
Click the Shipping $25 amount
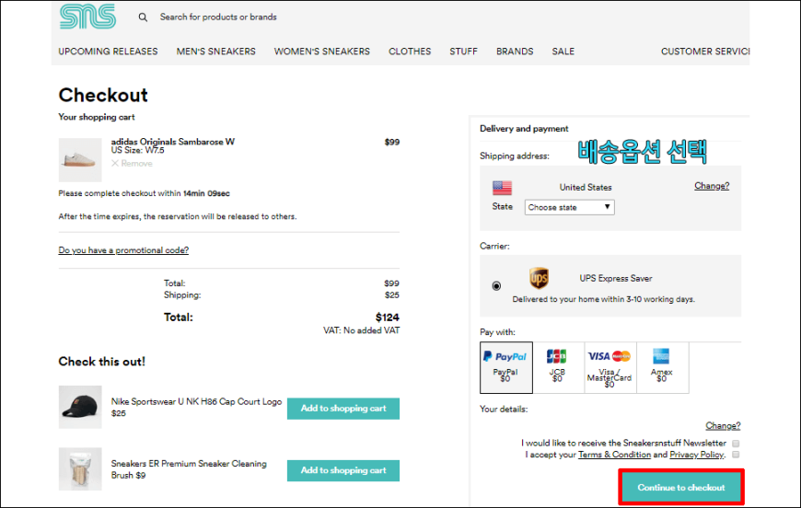click(x=392, y=295)
